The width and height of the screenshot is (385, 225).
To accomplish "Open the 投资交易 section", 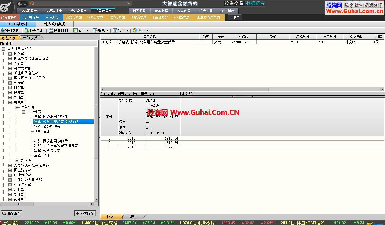I will coord(234,3).
